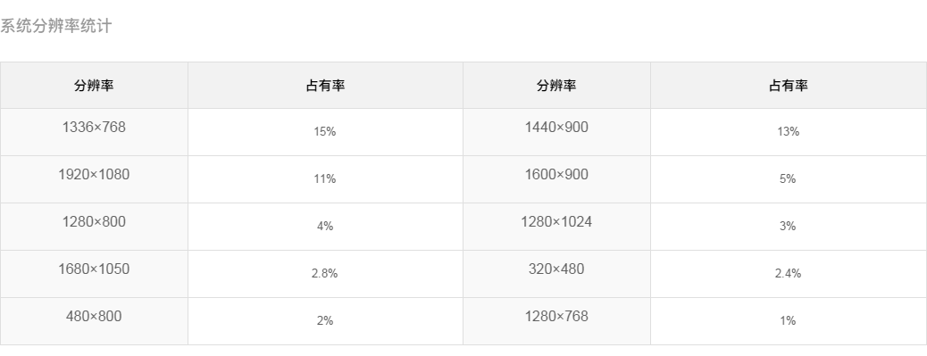Click the 2.4% share cell

(788, 274)
